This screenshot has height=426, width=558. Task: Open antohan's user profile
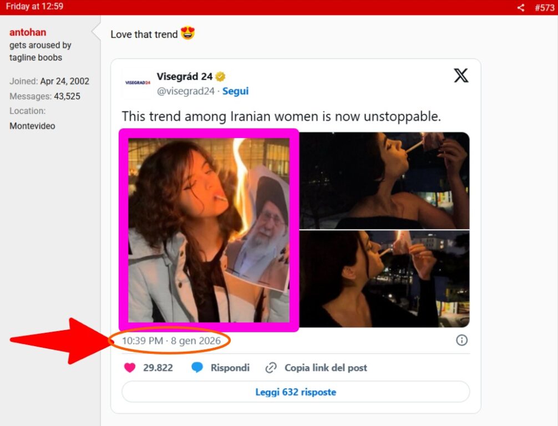28,33
